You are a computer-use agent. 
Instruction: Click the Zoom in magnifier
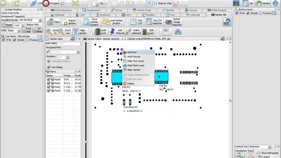point(52,32)
